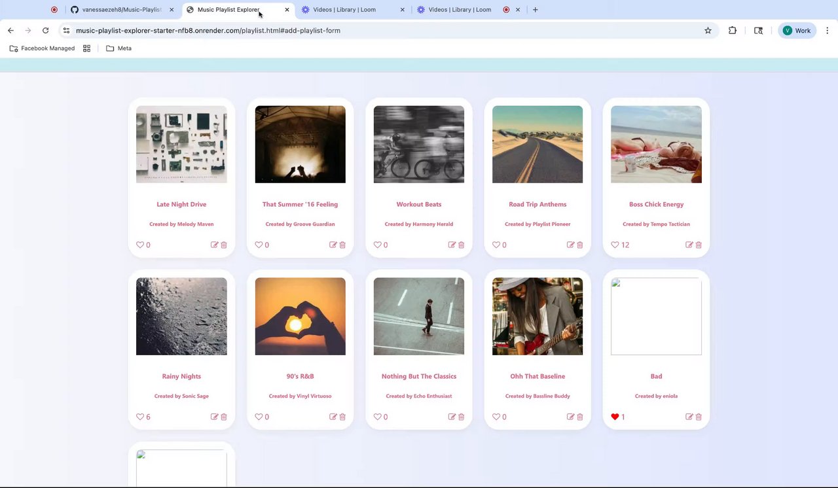Viewport: 838px width, 488px height.
Task: Open a new browser tab
Action: tap(535, 10)
